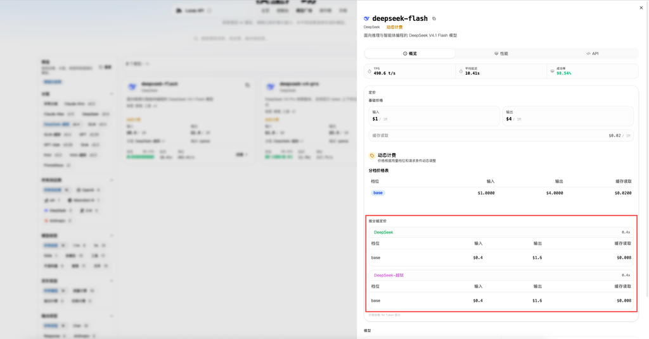Select $0.008 cache price in DeepSeek group
This screenshot has width=649, height=339.
[624, 257]
